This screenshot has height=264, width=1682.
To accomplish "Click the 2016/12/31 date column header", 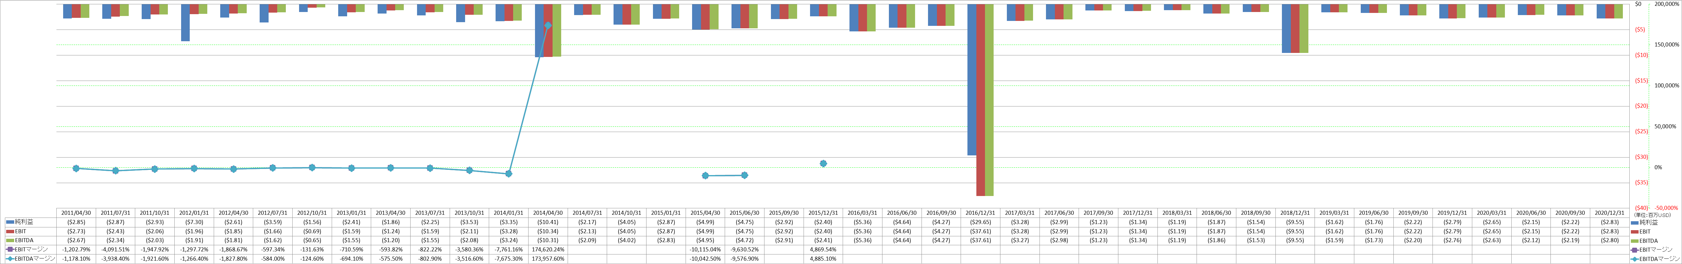I will tap(980, 213).
